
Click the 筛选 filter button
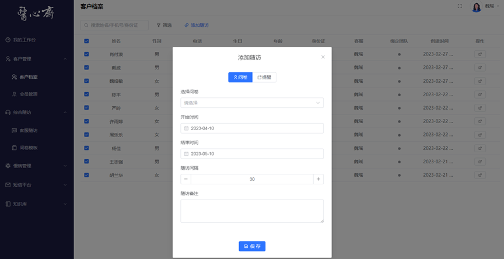[164, 25]
